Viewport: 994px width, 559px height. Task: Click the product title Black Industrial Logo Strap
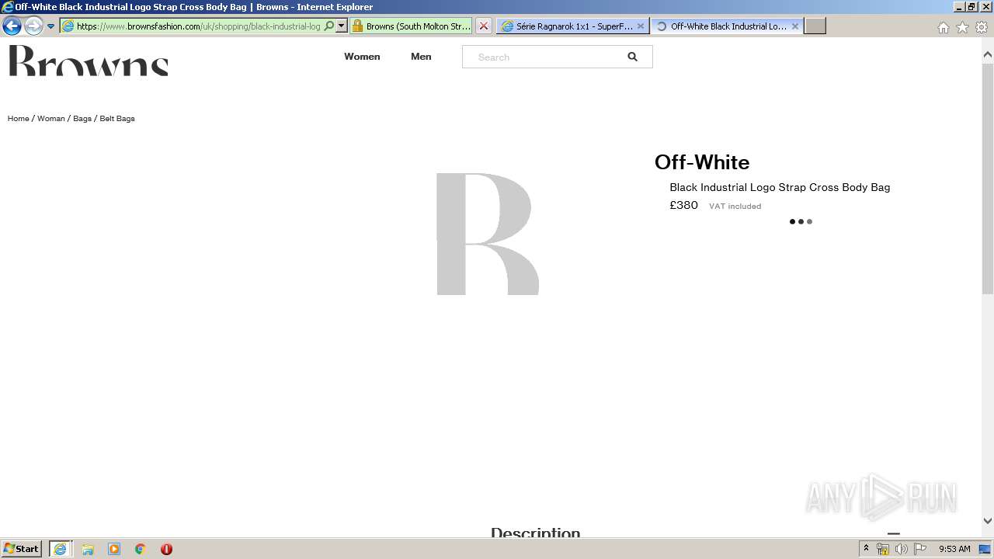pos(780,187)
